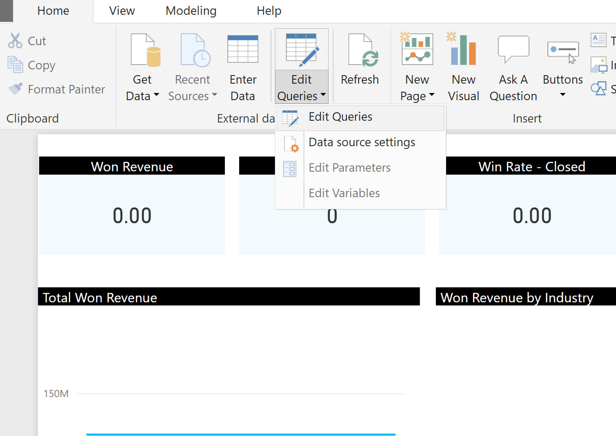The image size is (616, 436).
Task: Select Edit Queries from the menu
Action: click(340, 117)
